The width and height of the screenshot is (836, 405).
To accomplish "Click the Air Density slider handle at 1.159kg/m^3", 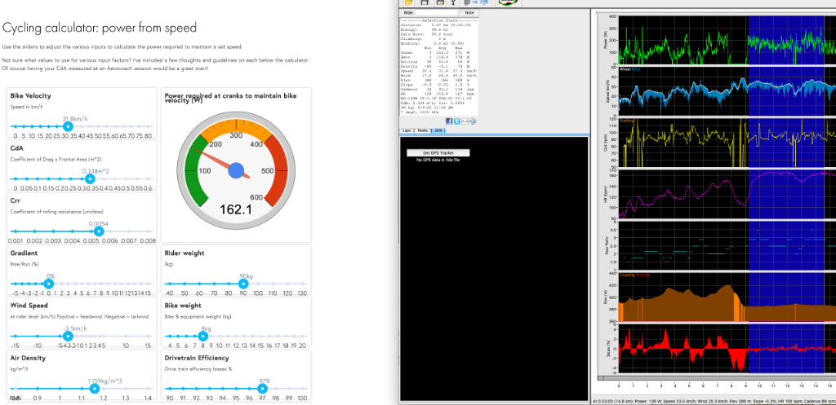I will pos(95,389).
